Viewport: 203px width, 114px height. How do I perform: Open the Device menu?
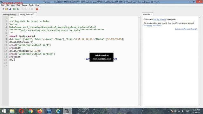point(24,5)
